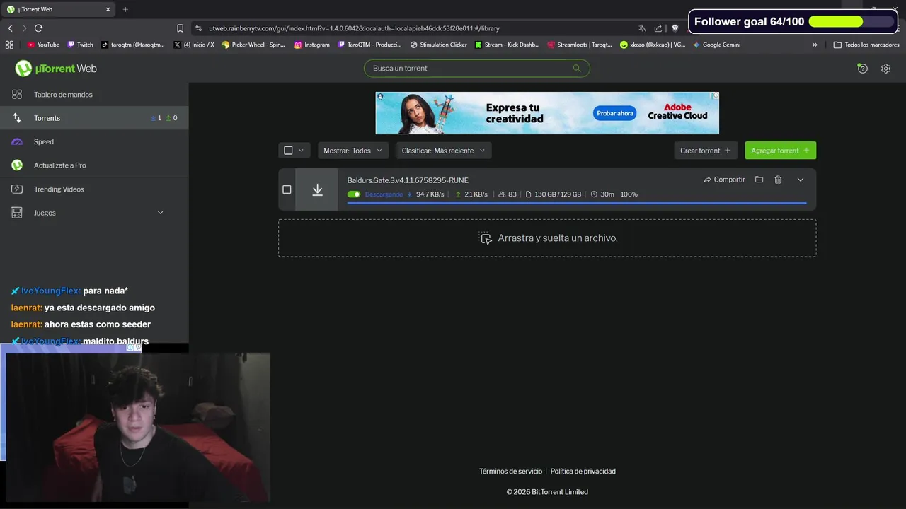Open the Clasificar: Más reciente sort dropdown
The height and width of the screenshot is (509, 906).
(443, 151)
